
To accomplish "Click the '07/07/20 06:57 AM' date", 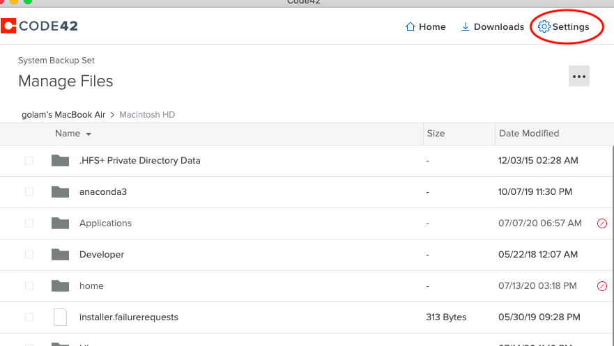I will [x=540, y=223].
